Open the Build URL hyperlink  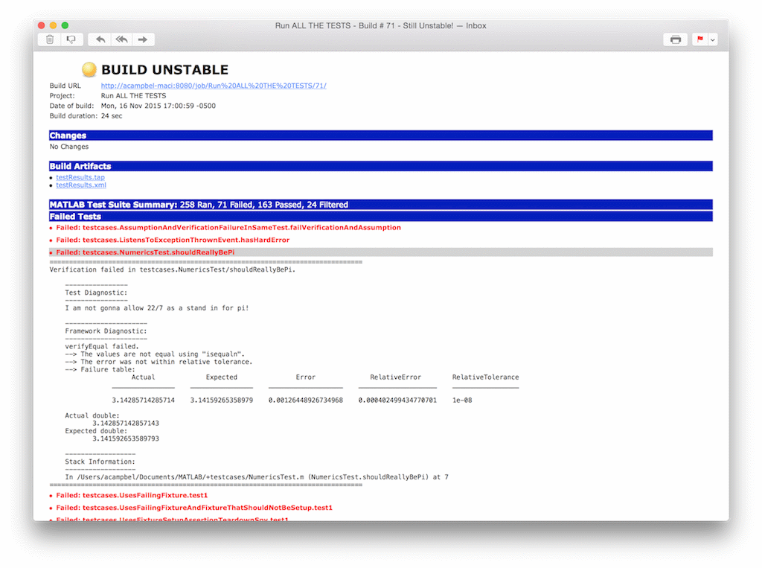coord(214,86)
